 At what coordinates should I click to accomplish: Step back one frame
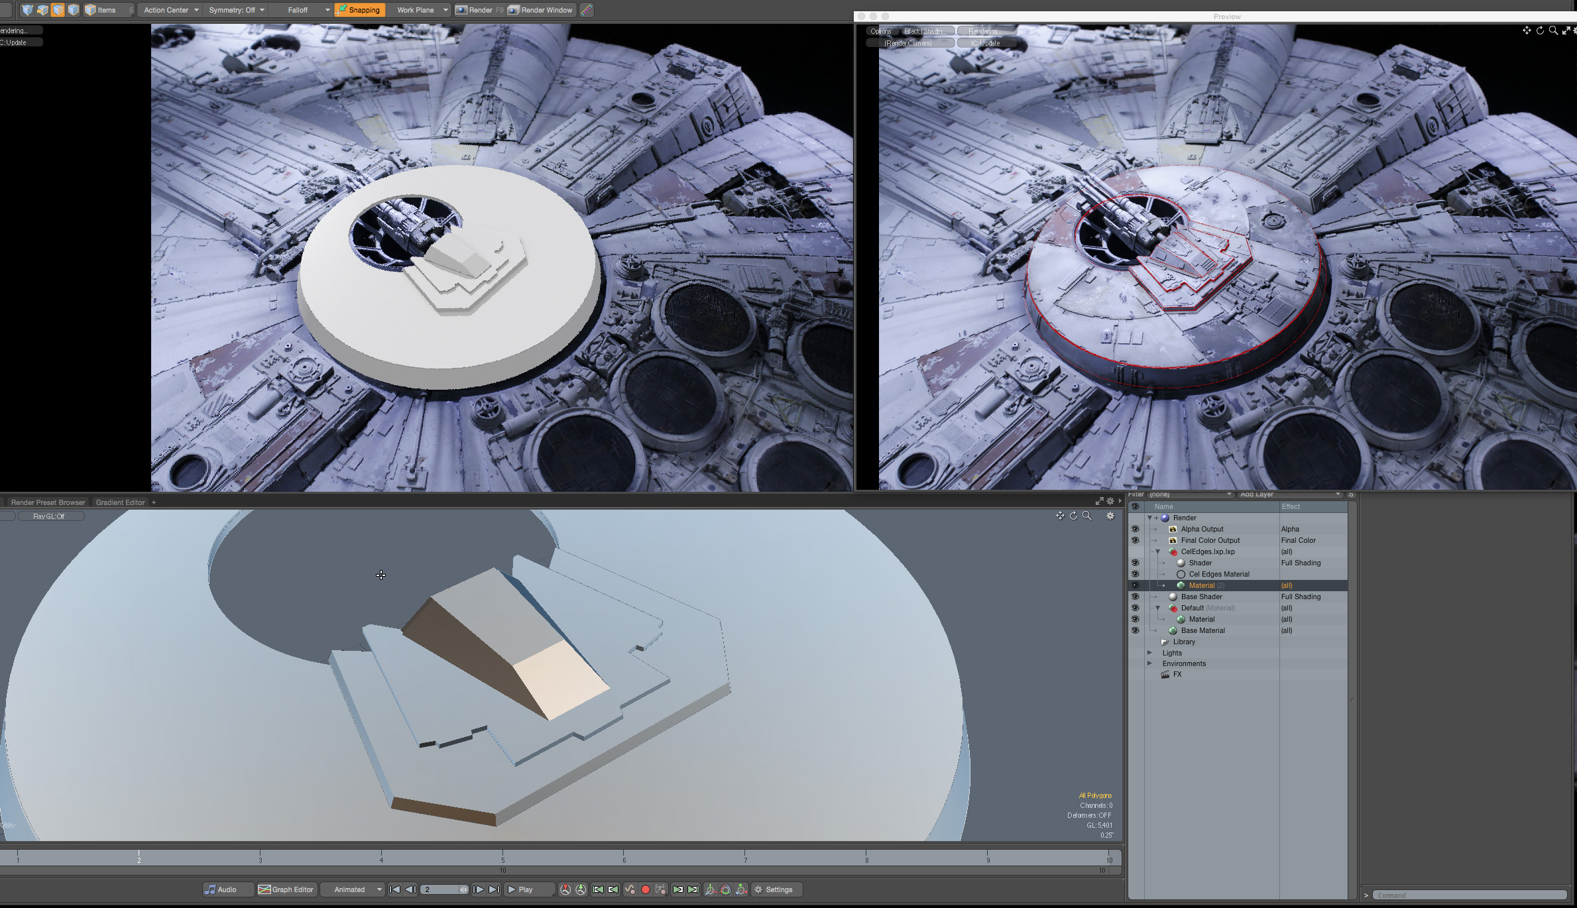point(410,889)
